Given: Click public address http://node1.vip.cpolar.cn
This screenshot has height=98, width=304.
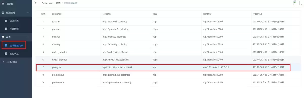Looking at the screenshot, I should click(115, 52).
